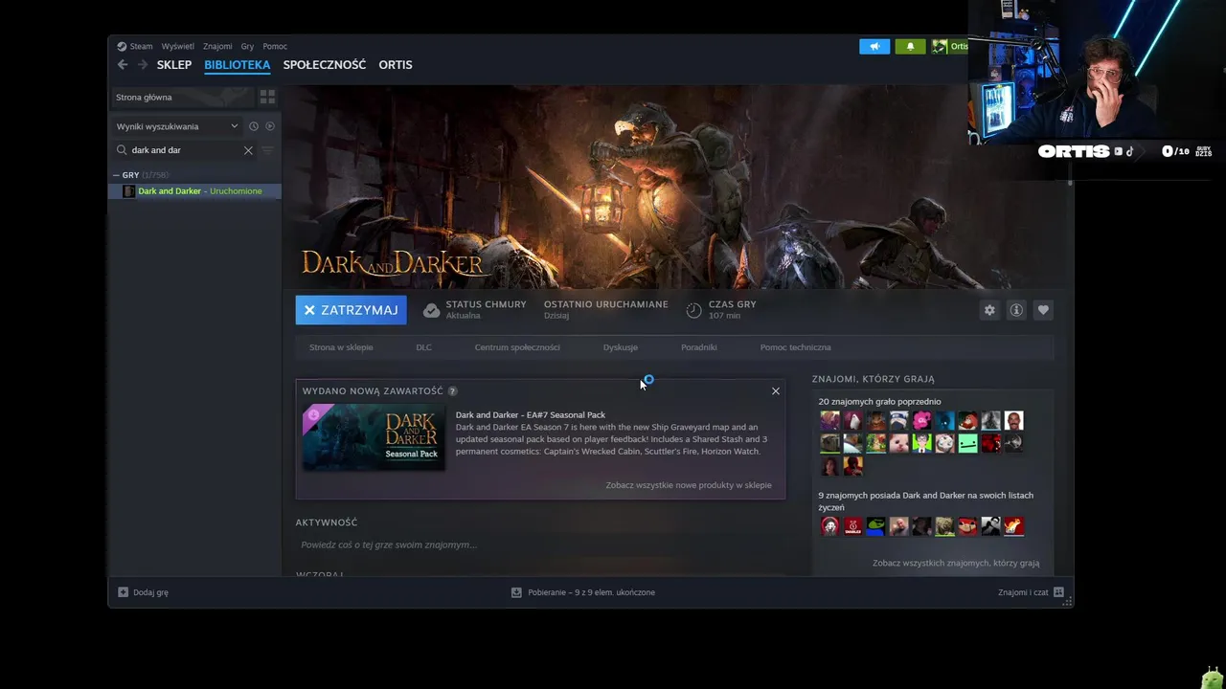
Task: Click Zobacz wszystkich znajomych, którzy grają
Action: pos(956,564)
